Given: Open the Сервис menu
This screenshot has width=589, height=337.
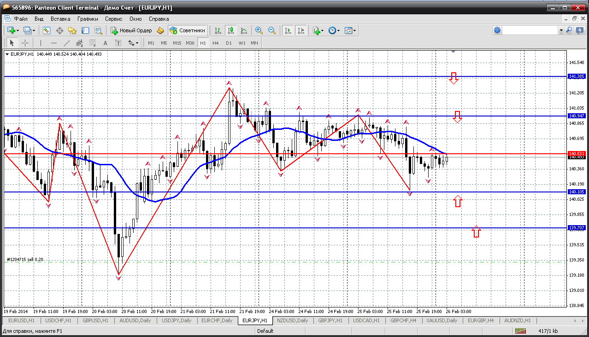Looking at the screenshot, I should click(x=113, y=19).
